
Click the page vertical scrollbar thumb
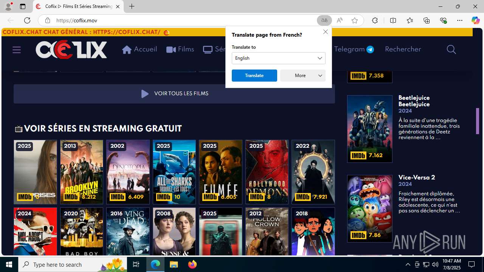pyautogui.click(x=477, y=121)
